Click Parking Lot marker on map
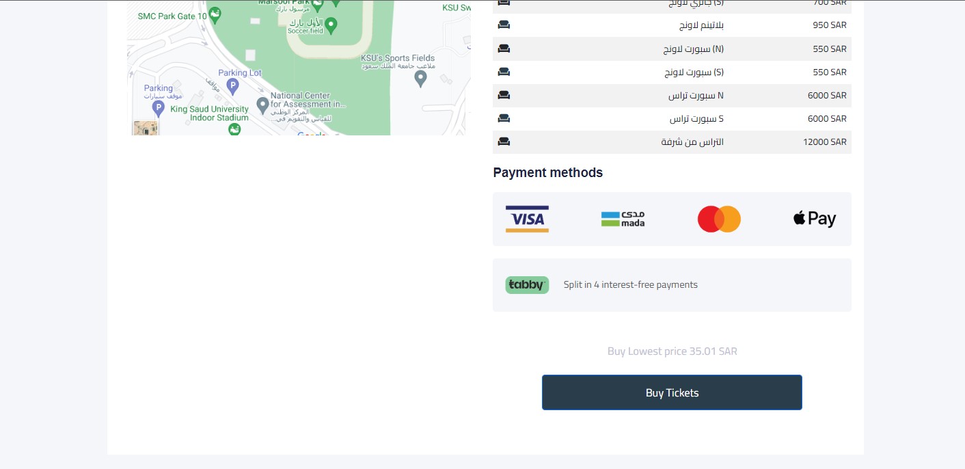This screenshot has width=965, height=469. [x=232, y=86]
